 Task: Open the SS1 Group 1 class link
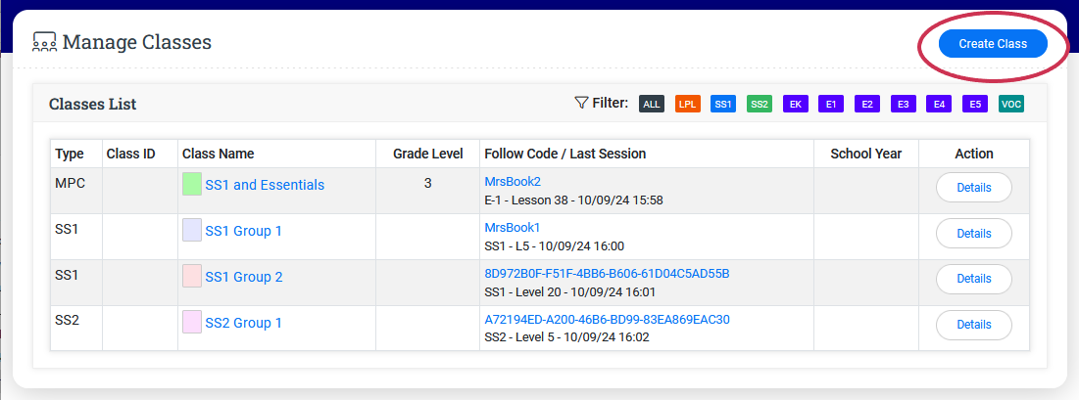243,231
